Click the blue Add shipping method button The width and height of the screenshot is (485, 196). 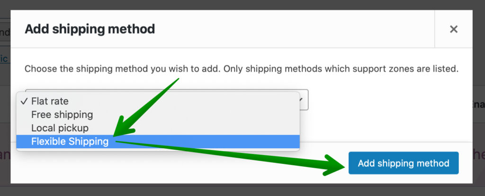404,163
